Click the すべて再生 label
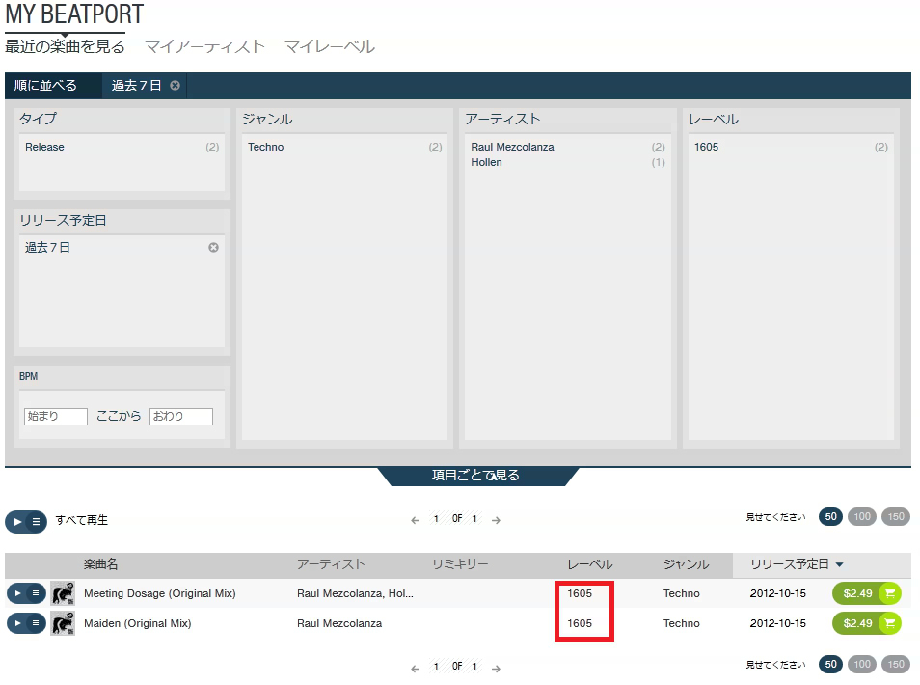 click(82, 520)
